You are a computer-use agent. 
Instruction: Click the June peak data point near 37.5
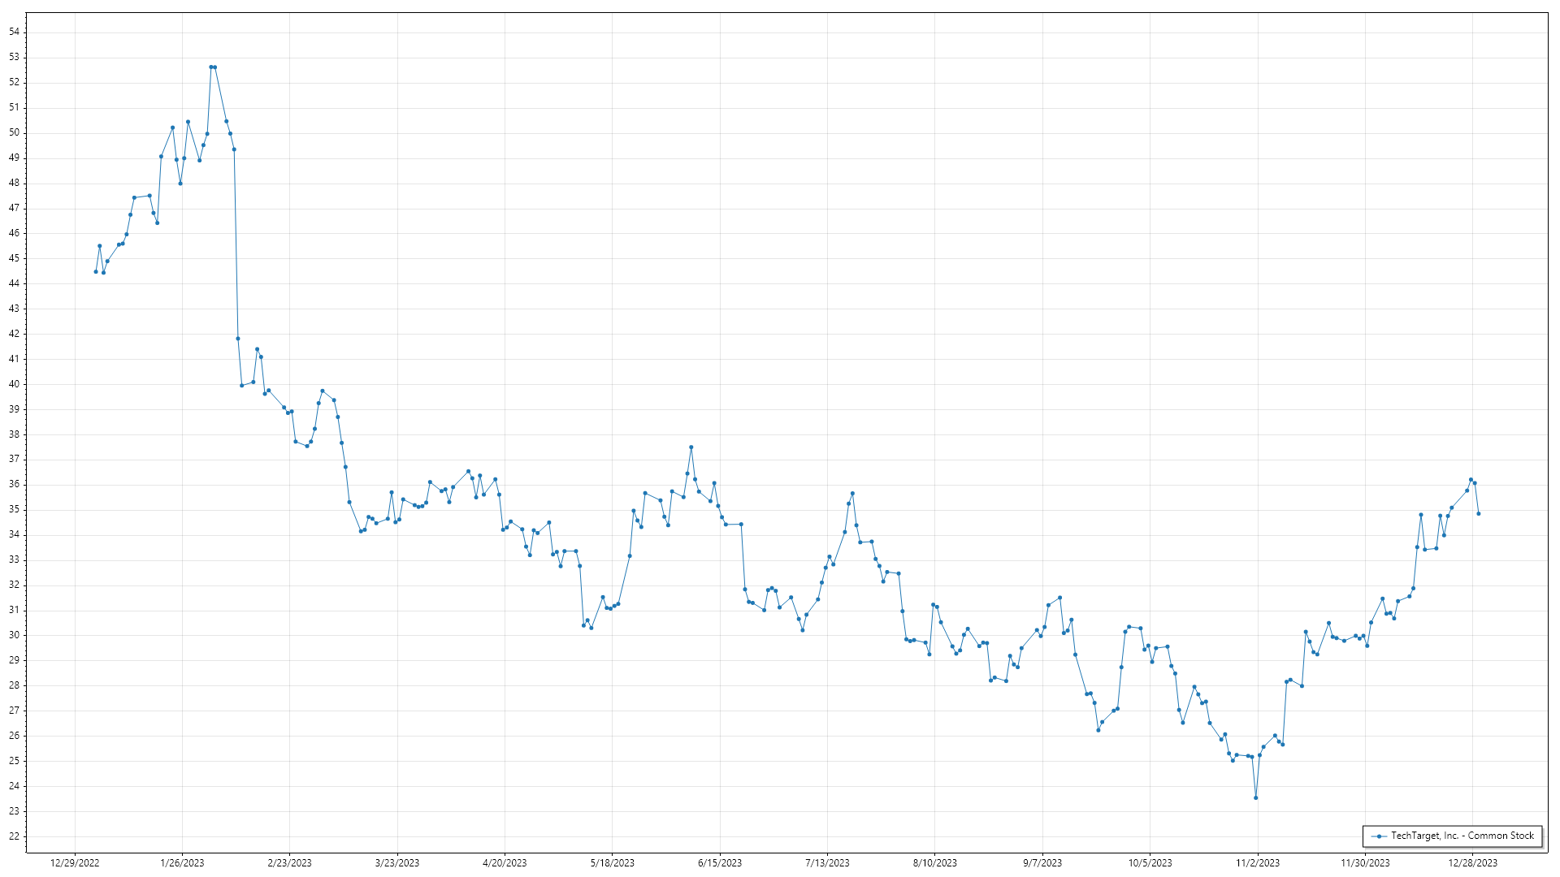coord(691,447)
